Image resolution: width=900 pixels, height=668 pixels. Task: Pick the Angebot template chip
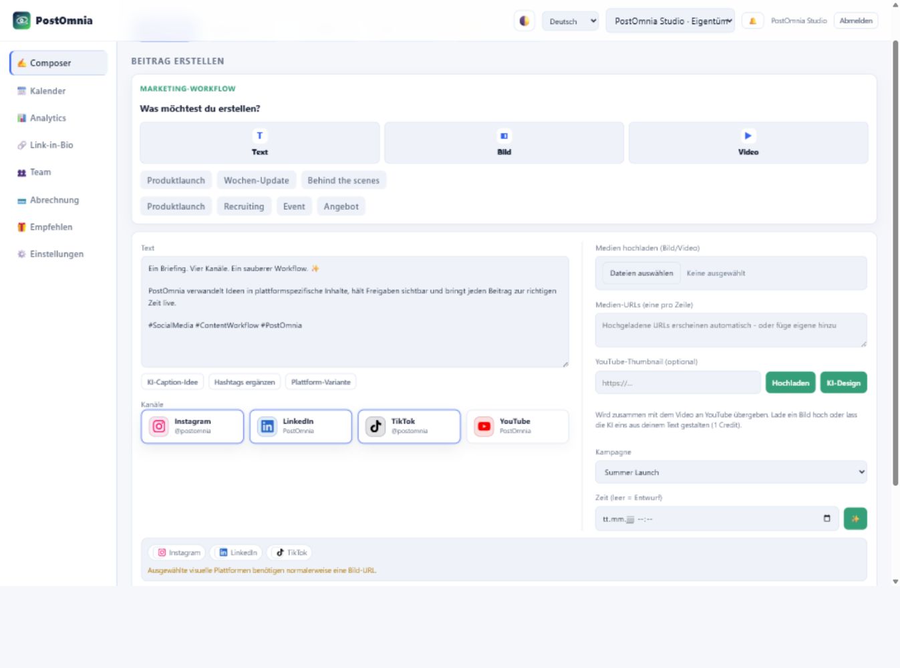click(341, 206)
